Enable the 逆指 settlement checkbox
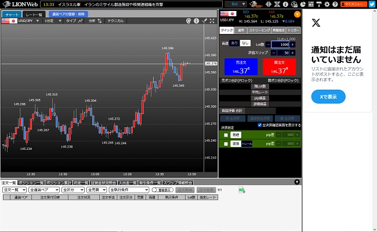377x232 pixels. 226,144
